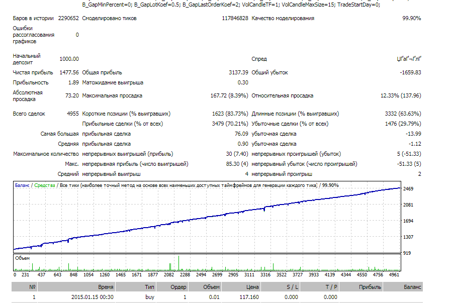452x303 pixels.
Task: Click the 2469 balance axis label
Action: tap(408, 188)
